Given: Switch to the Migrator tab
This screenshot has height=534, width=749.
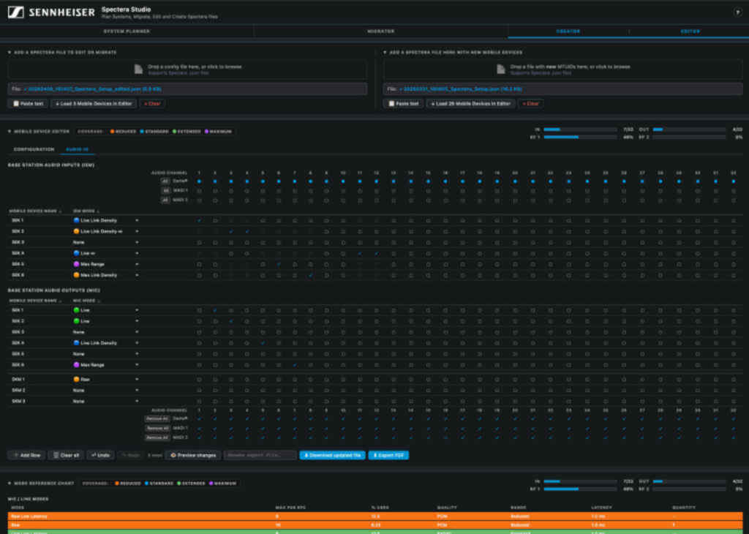Looking at the screenshot, I should (380, 31).
